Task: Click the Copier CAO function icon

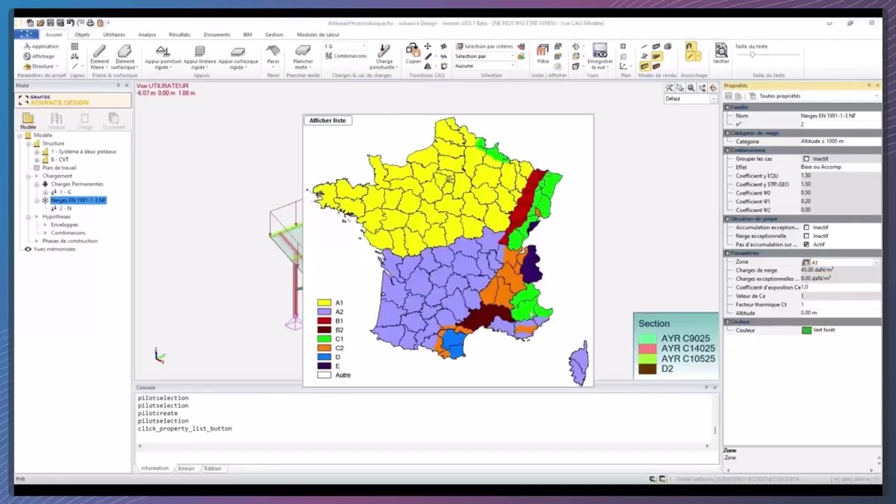Action: tap(413, 50)
